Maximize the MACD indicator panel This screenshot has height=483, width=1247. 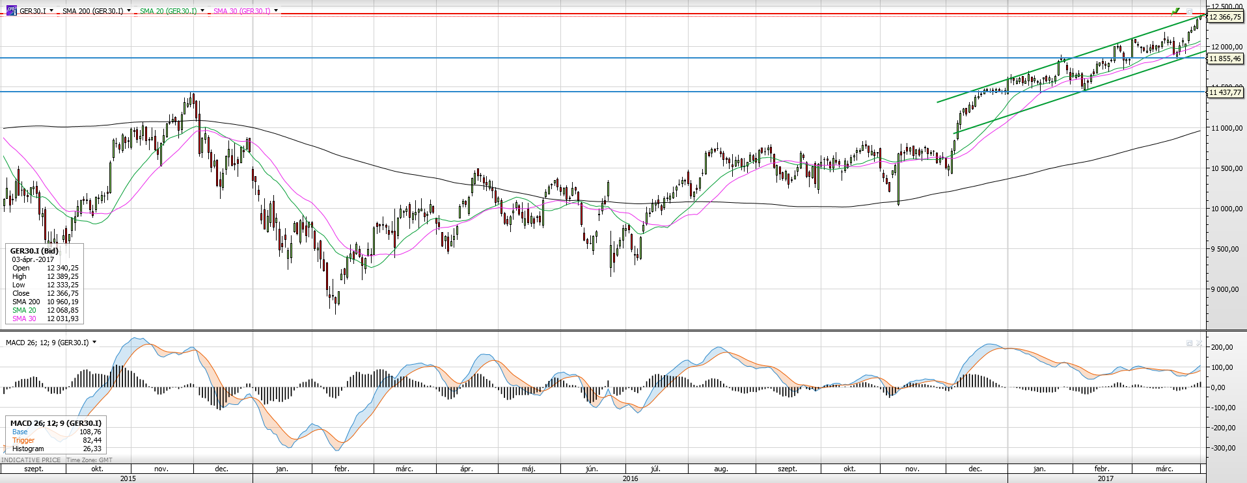(1189, 343)
